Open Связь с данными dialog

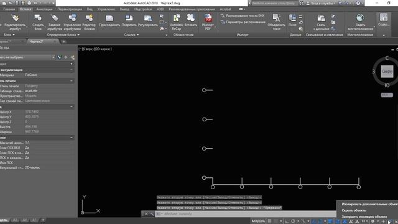(x=321, y=22)
